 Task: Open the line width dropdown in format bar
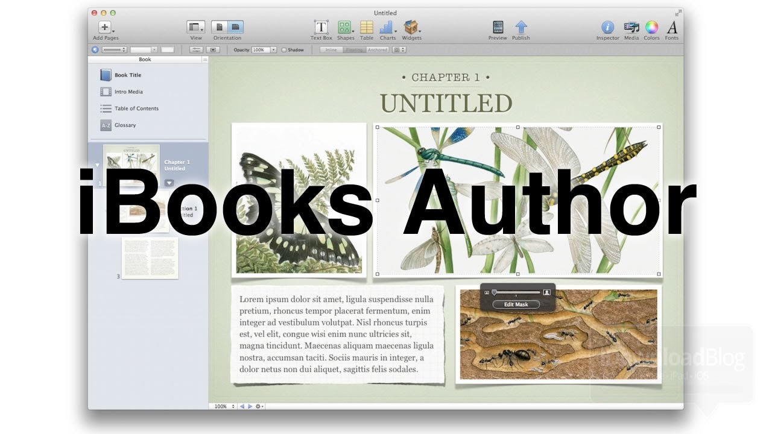pos(144,50)
